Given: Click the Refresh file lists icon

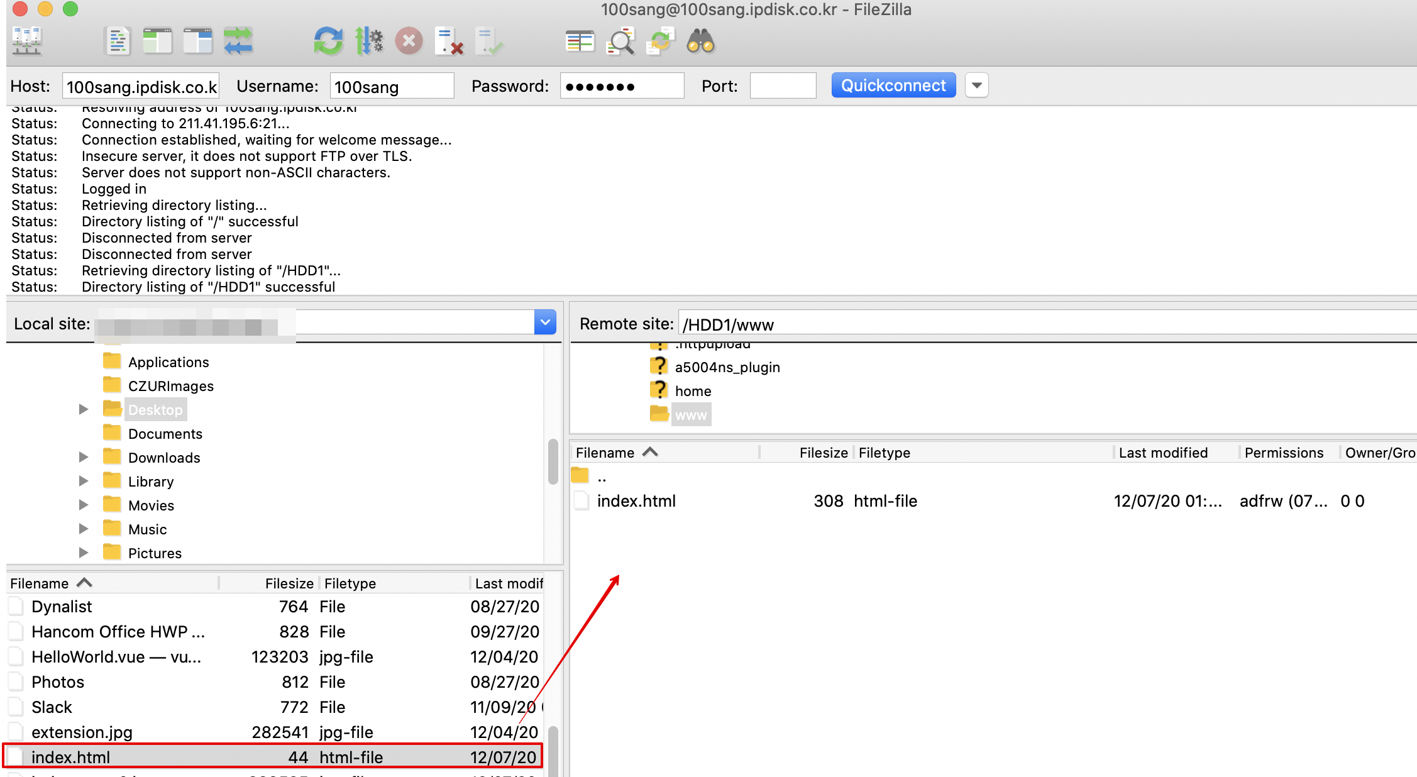Looking at the screenshot, I should click(328, 41).
